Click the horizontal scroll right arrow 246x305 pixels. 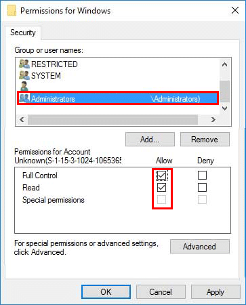pyautogui.click(x=213, y=119)
